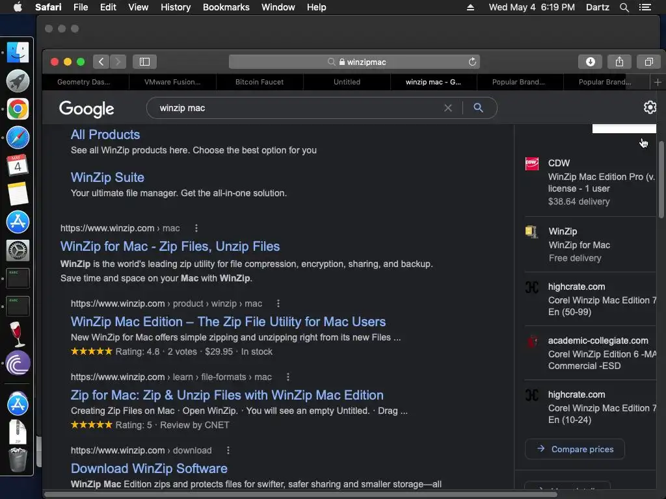
Task: Open Finder from the Dock
Action: pos(18,53)
